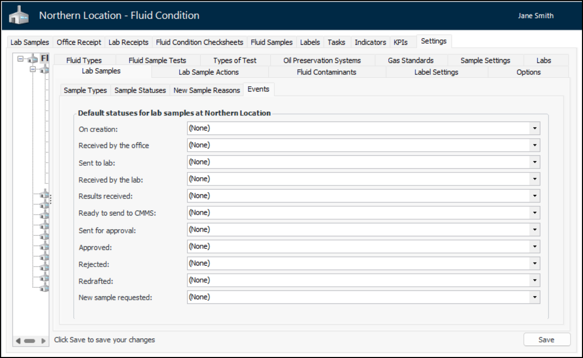
Task: Select the Lab Samples settings sub-tab
Action: point(101,71)
